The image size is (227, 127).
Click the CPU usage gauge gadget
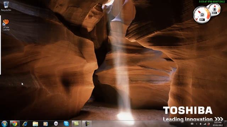(x=202, y=15)
